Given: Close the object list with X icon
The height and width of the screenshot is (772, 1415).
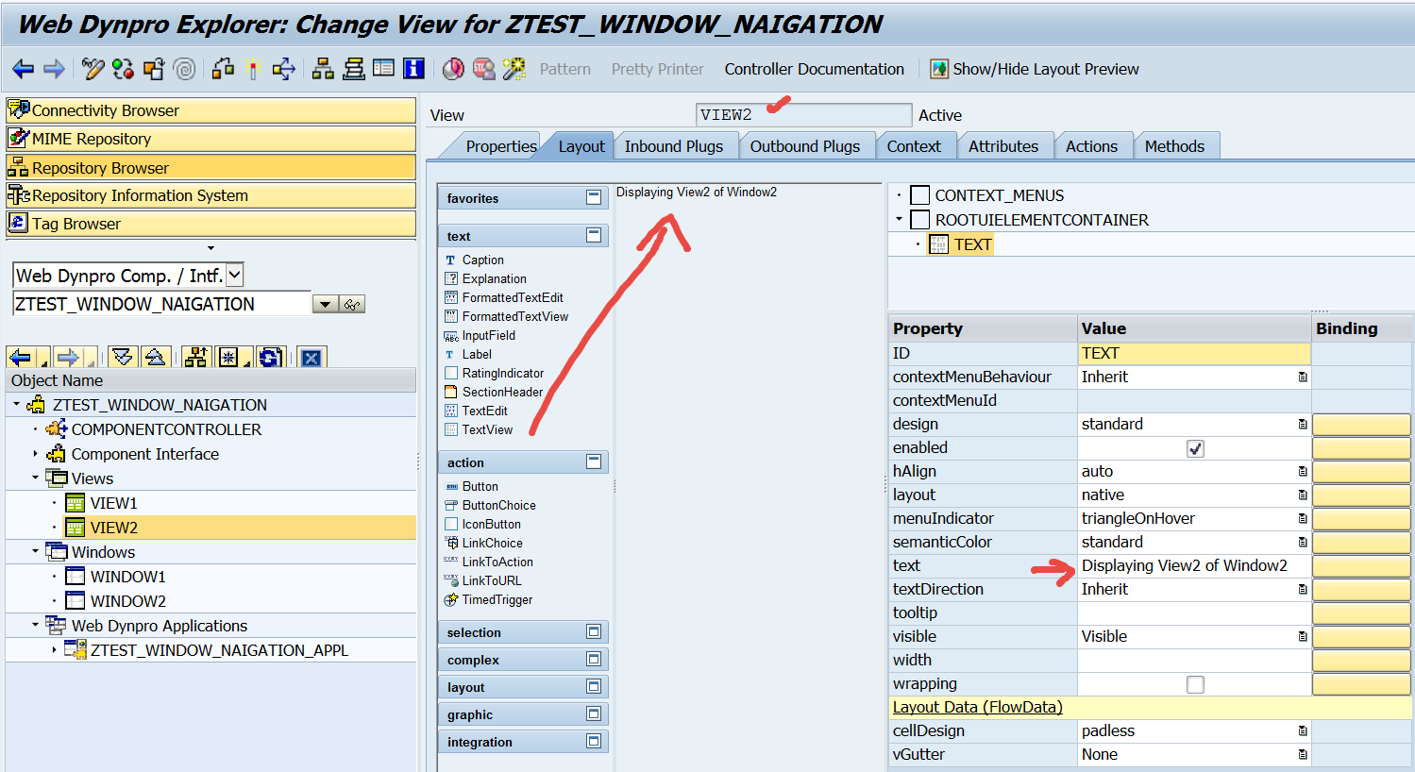Looking at the screenshot, I should [312, 358].
